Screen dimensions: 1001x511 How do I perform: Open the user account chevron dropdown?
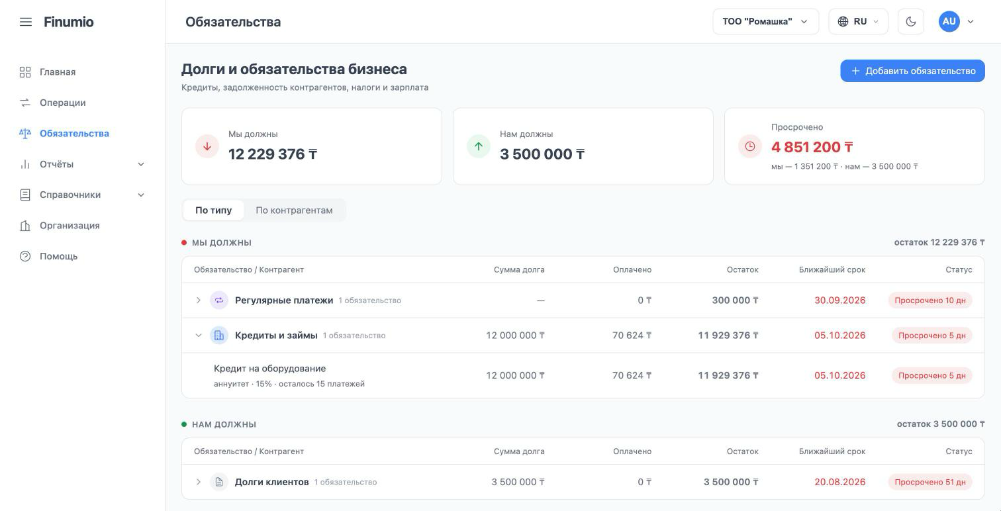(971, 22)
